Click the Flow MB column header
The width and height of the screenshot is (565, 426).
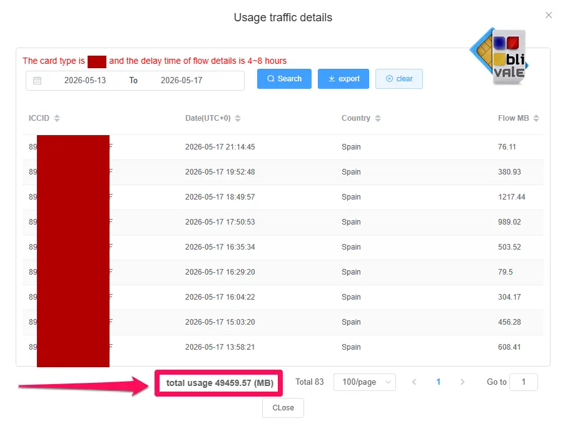(x=514, y=118)
